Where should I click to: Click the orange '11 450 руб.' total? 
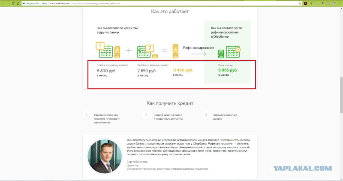(x=183, y=70)
